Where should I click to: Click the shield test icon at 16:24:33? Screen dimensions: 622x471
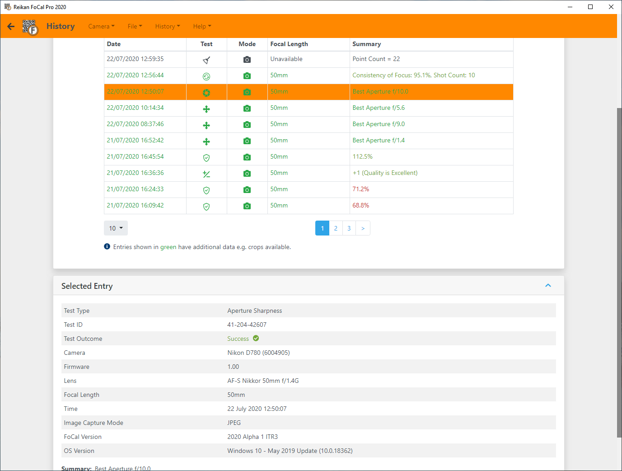click(x=206, y=190)
